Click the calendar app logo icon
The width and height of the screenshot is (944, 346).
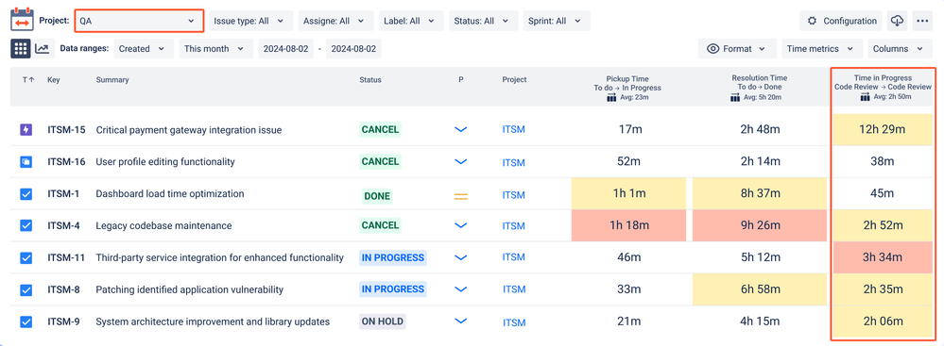point(23,21)
